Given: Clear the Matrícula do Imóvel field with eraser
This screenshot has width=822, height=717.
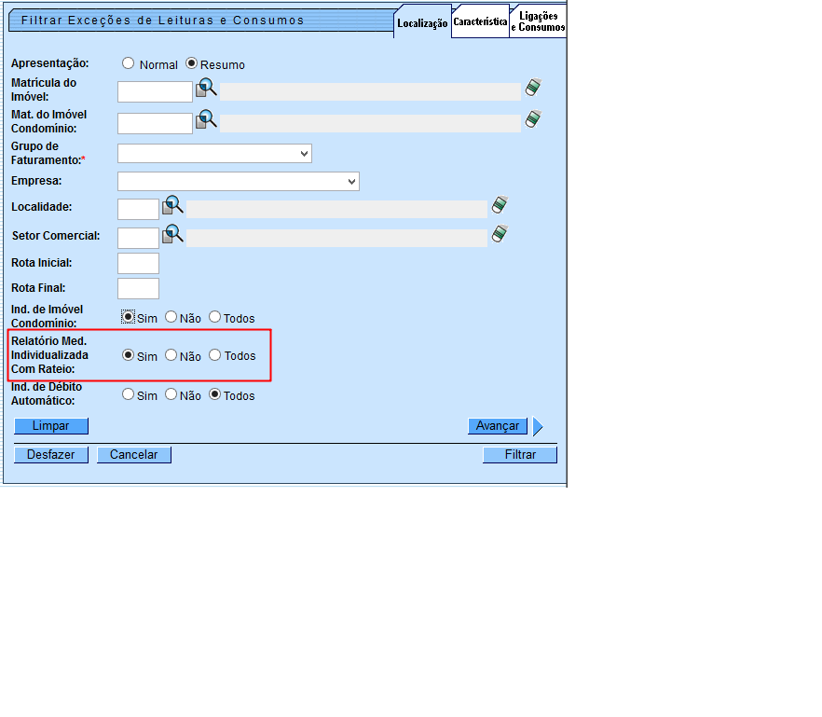Looking at the screenshot, I should [532, 88].
